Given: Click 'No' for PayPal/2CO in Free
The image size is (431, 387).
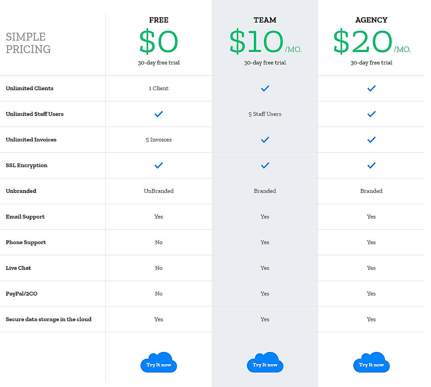Looking at the screenshot, I should tap(159, 294).
